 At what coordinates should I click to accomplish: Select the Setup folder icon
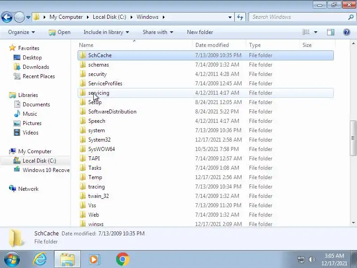point(83,102)
